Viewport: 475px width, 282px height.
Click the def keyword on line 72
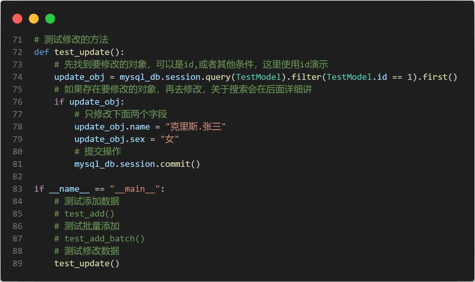pos(42,52)
